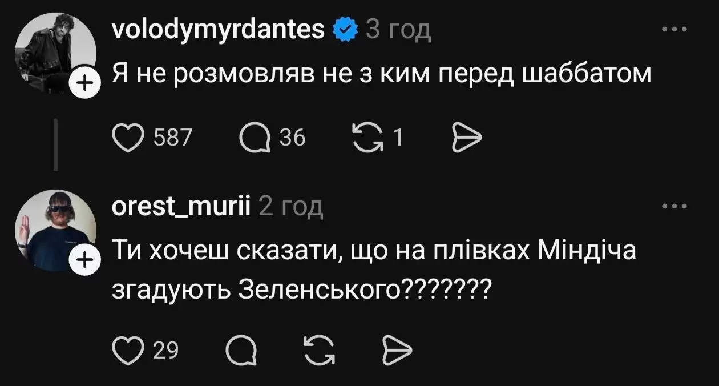
Task: View orest_murii profile picture
Action: (x=55, y=229)
